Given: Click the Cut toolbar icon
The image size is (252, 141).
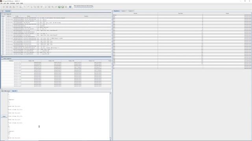Looking at the screenshot, I should pos(31,7).
